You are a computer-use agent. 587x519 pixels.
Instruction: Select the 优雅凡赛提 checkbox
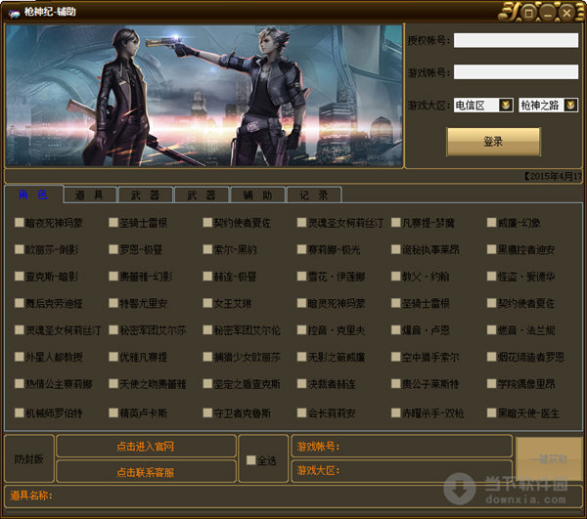(x=113, y=357)
